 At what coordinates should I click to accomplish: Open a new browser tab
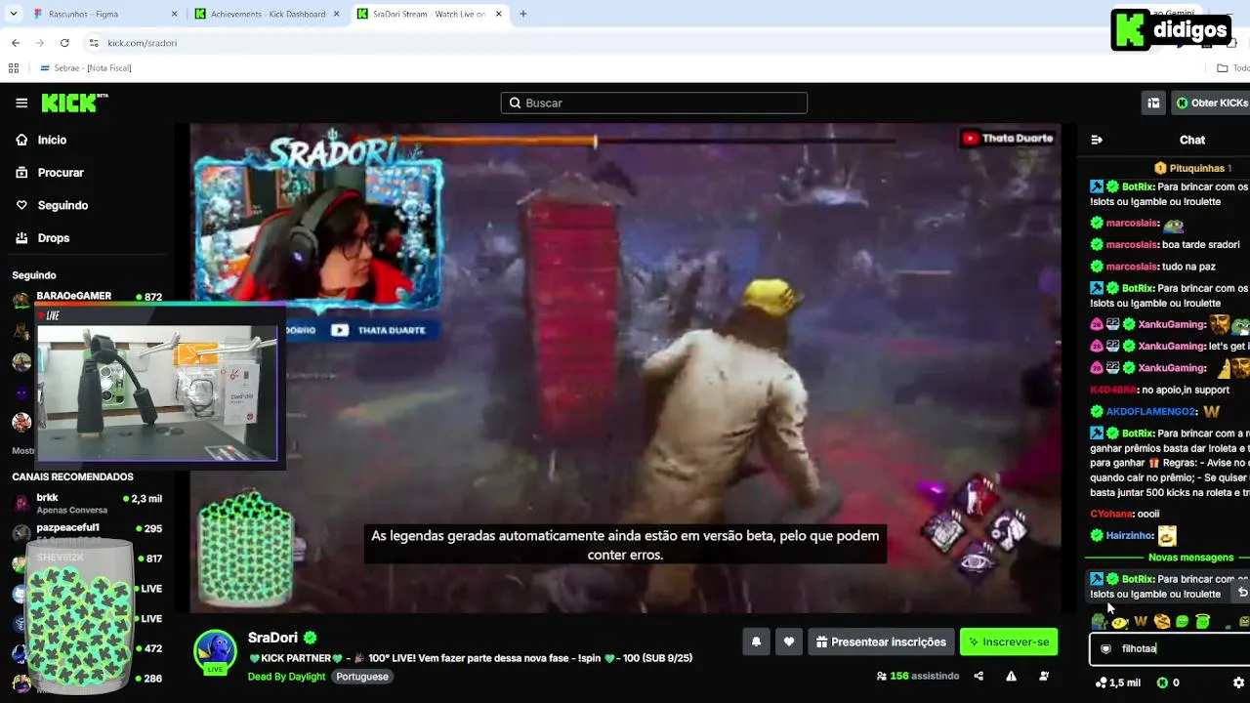tap(523, 14)
